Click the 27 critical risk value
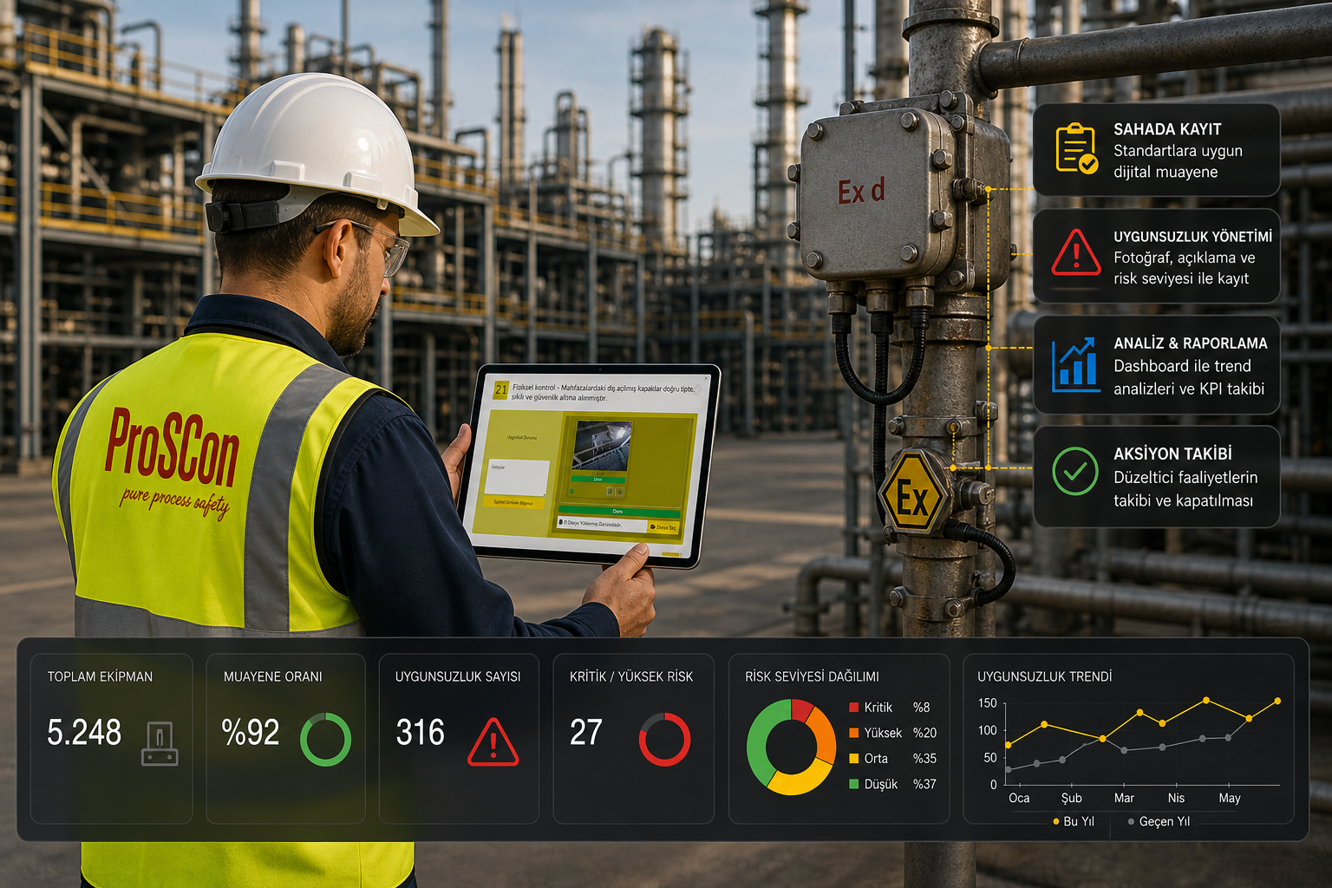 [x=586, y=733]
